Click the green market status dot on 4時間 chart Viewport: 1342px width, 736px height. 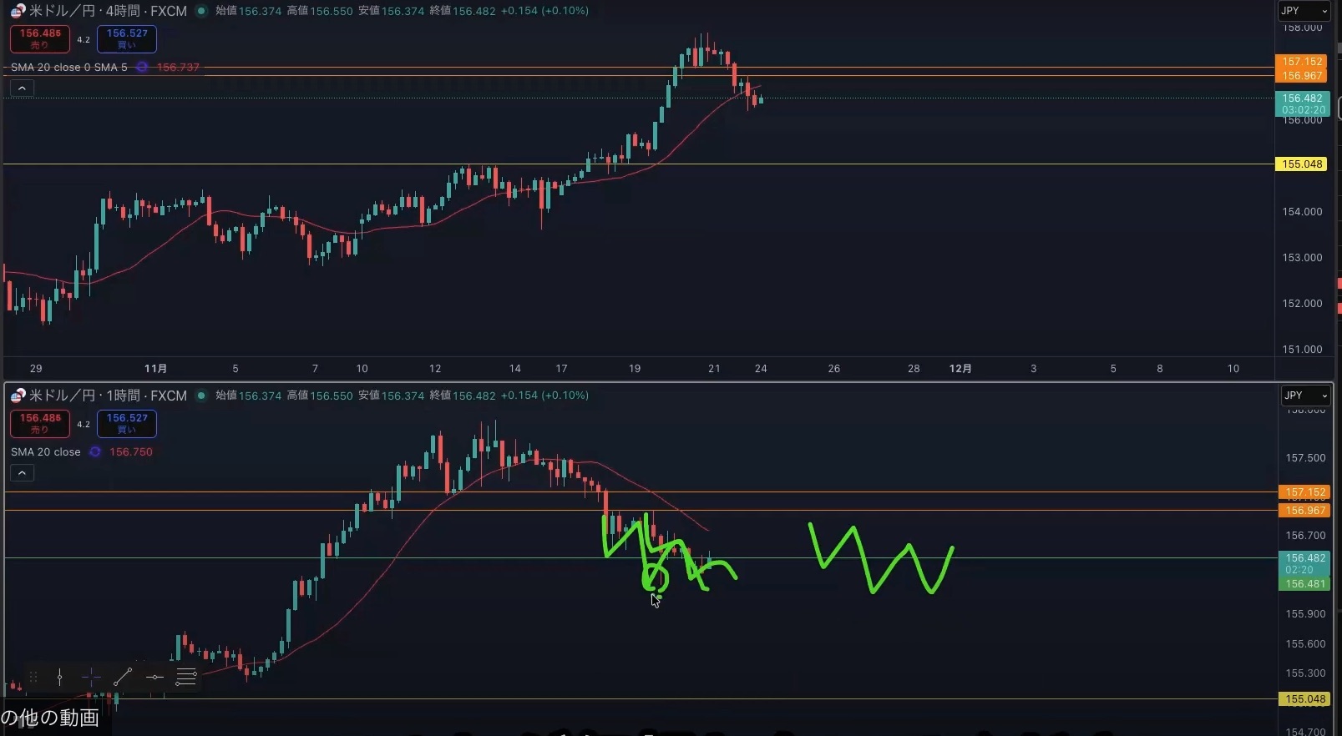pos(201,11)
